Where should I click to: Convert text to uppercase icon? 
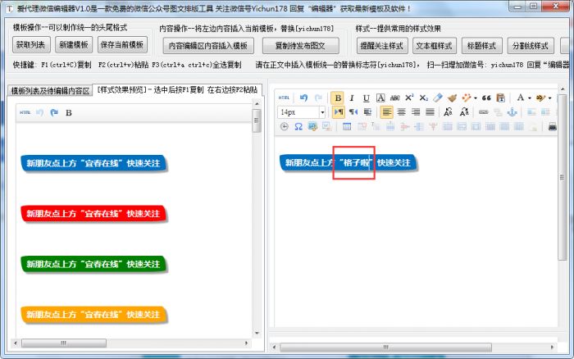tap(448, 112)
